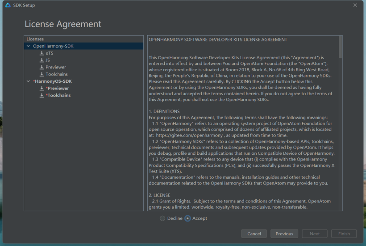Click the Cancel button
Image resolution: width=366 pixels, height=246 pixels.
[254, 234]
